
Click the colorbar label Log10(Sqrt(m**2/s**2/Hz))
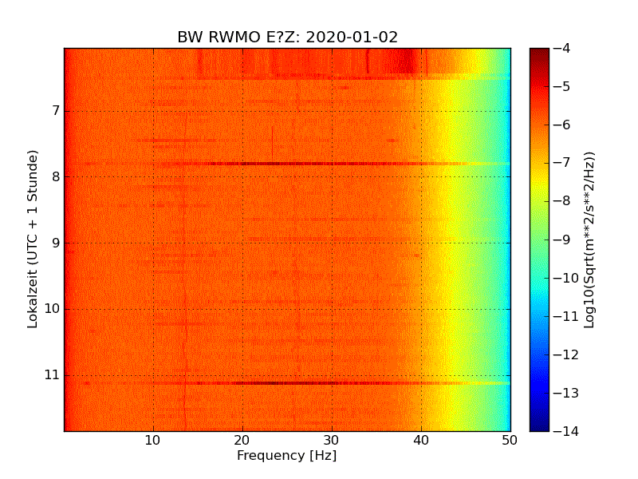(589, 239)
